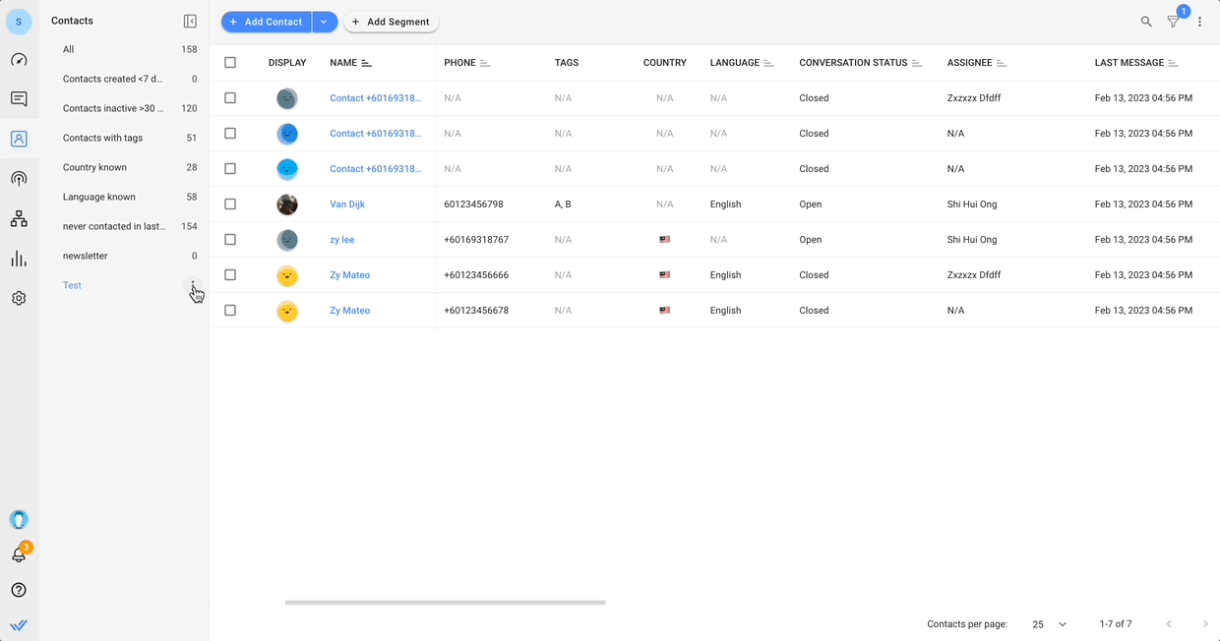Image resolution: width=1220 pixels, height=641 pixels.
Task: Open the Test segment options menu
Action: 193,285
